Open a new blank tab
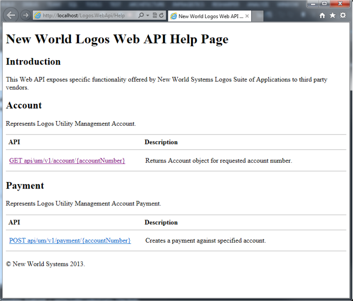The width and height of the screenshot is (353, 301). (x=258, y=16)
